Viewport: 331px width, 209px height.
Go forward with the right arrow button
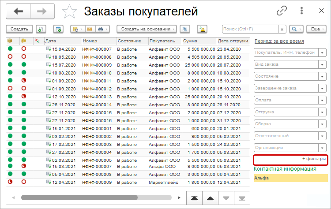(x=42, y=11)
